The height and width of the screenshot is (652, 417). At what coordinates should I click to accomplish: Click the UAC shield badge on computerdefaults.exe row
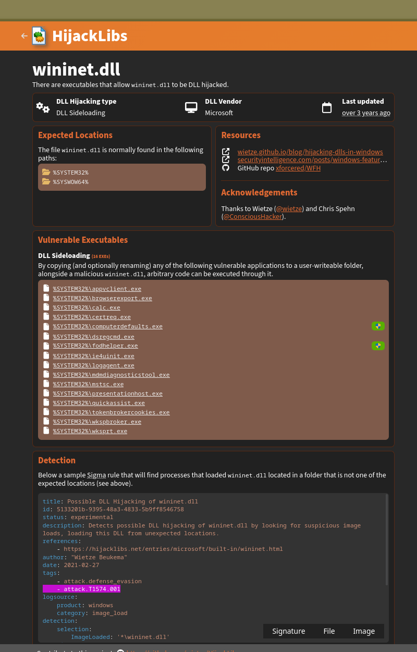point(378,326)
